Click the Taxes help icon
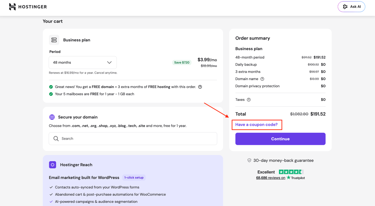Screen dimensions: 375x206 click(249, 100)
